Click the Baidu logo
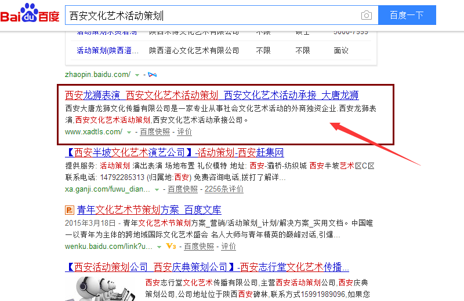The image size is (464, 301). tap(30, 15)
